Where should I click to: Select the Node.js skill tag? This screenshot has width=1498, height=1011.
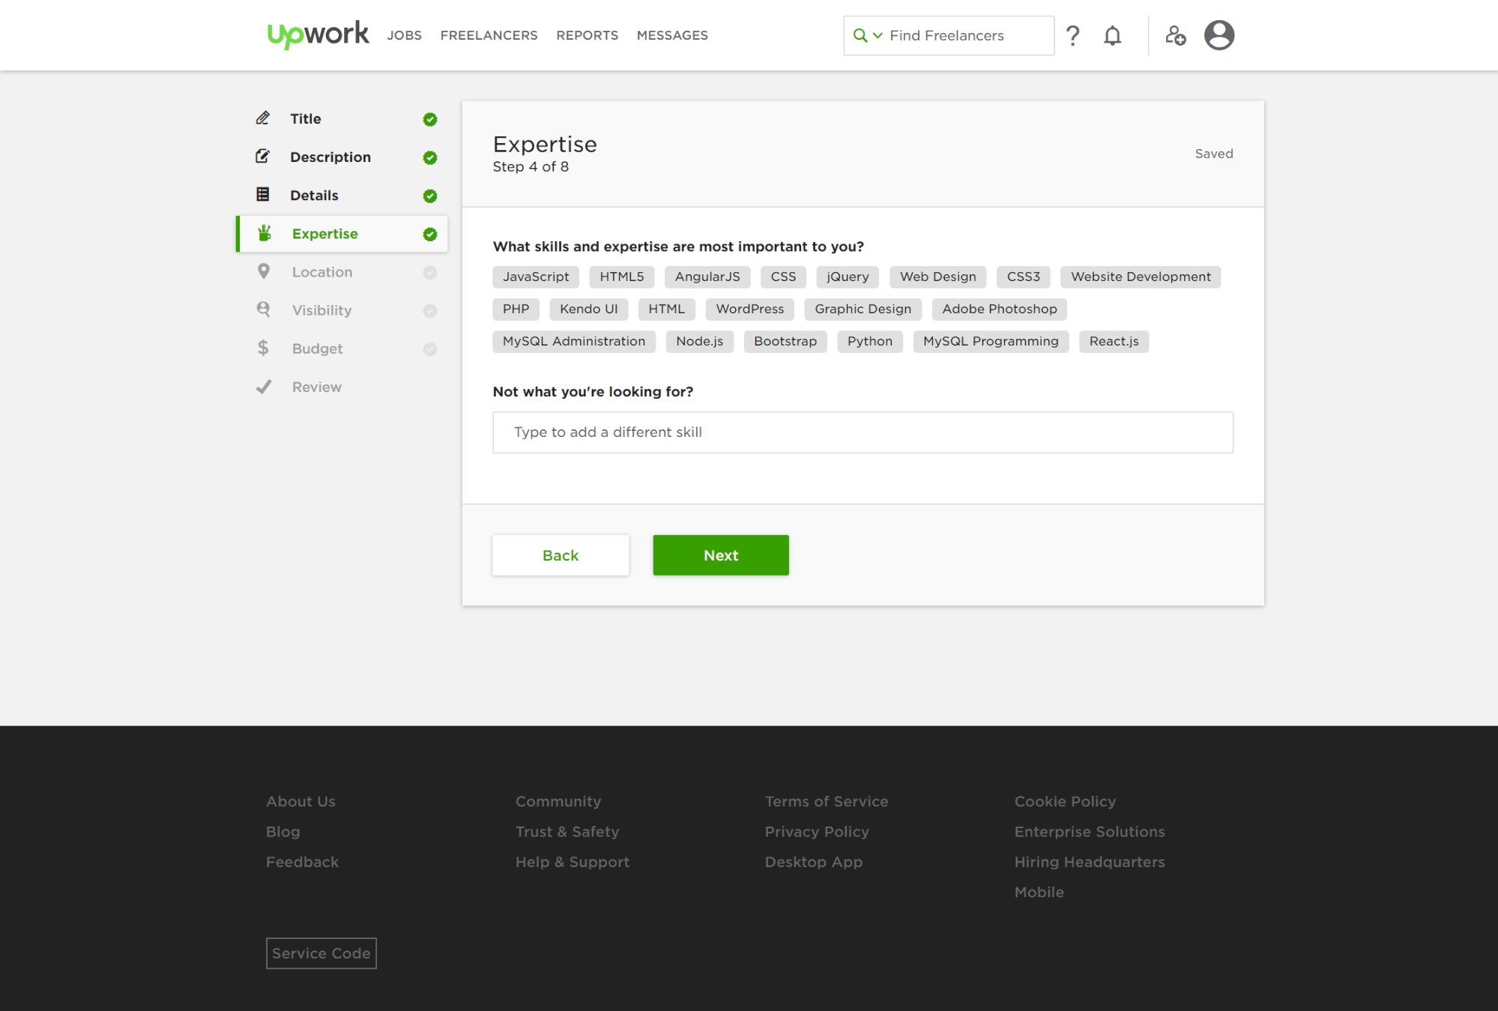point(700,341)
